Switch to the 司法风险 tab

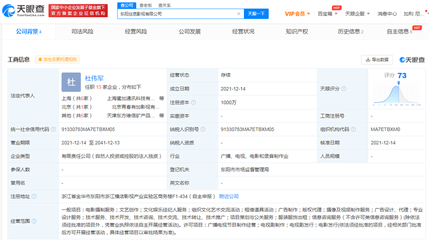click(x=82, y=31)
